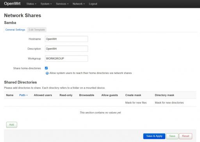Reset changes with the Reset button
Screen dimensions: 200x142
(x=186, y=136)
